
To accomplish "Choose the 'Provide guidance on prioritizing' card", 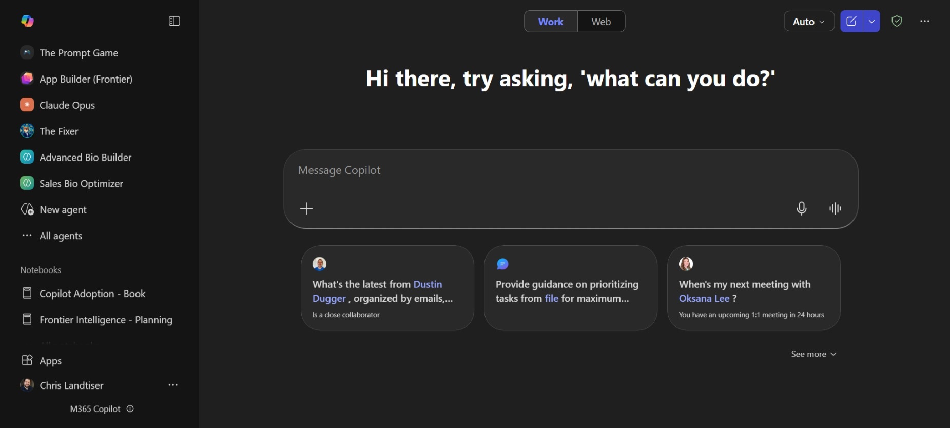I will coord(571,288).
